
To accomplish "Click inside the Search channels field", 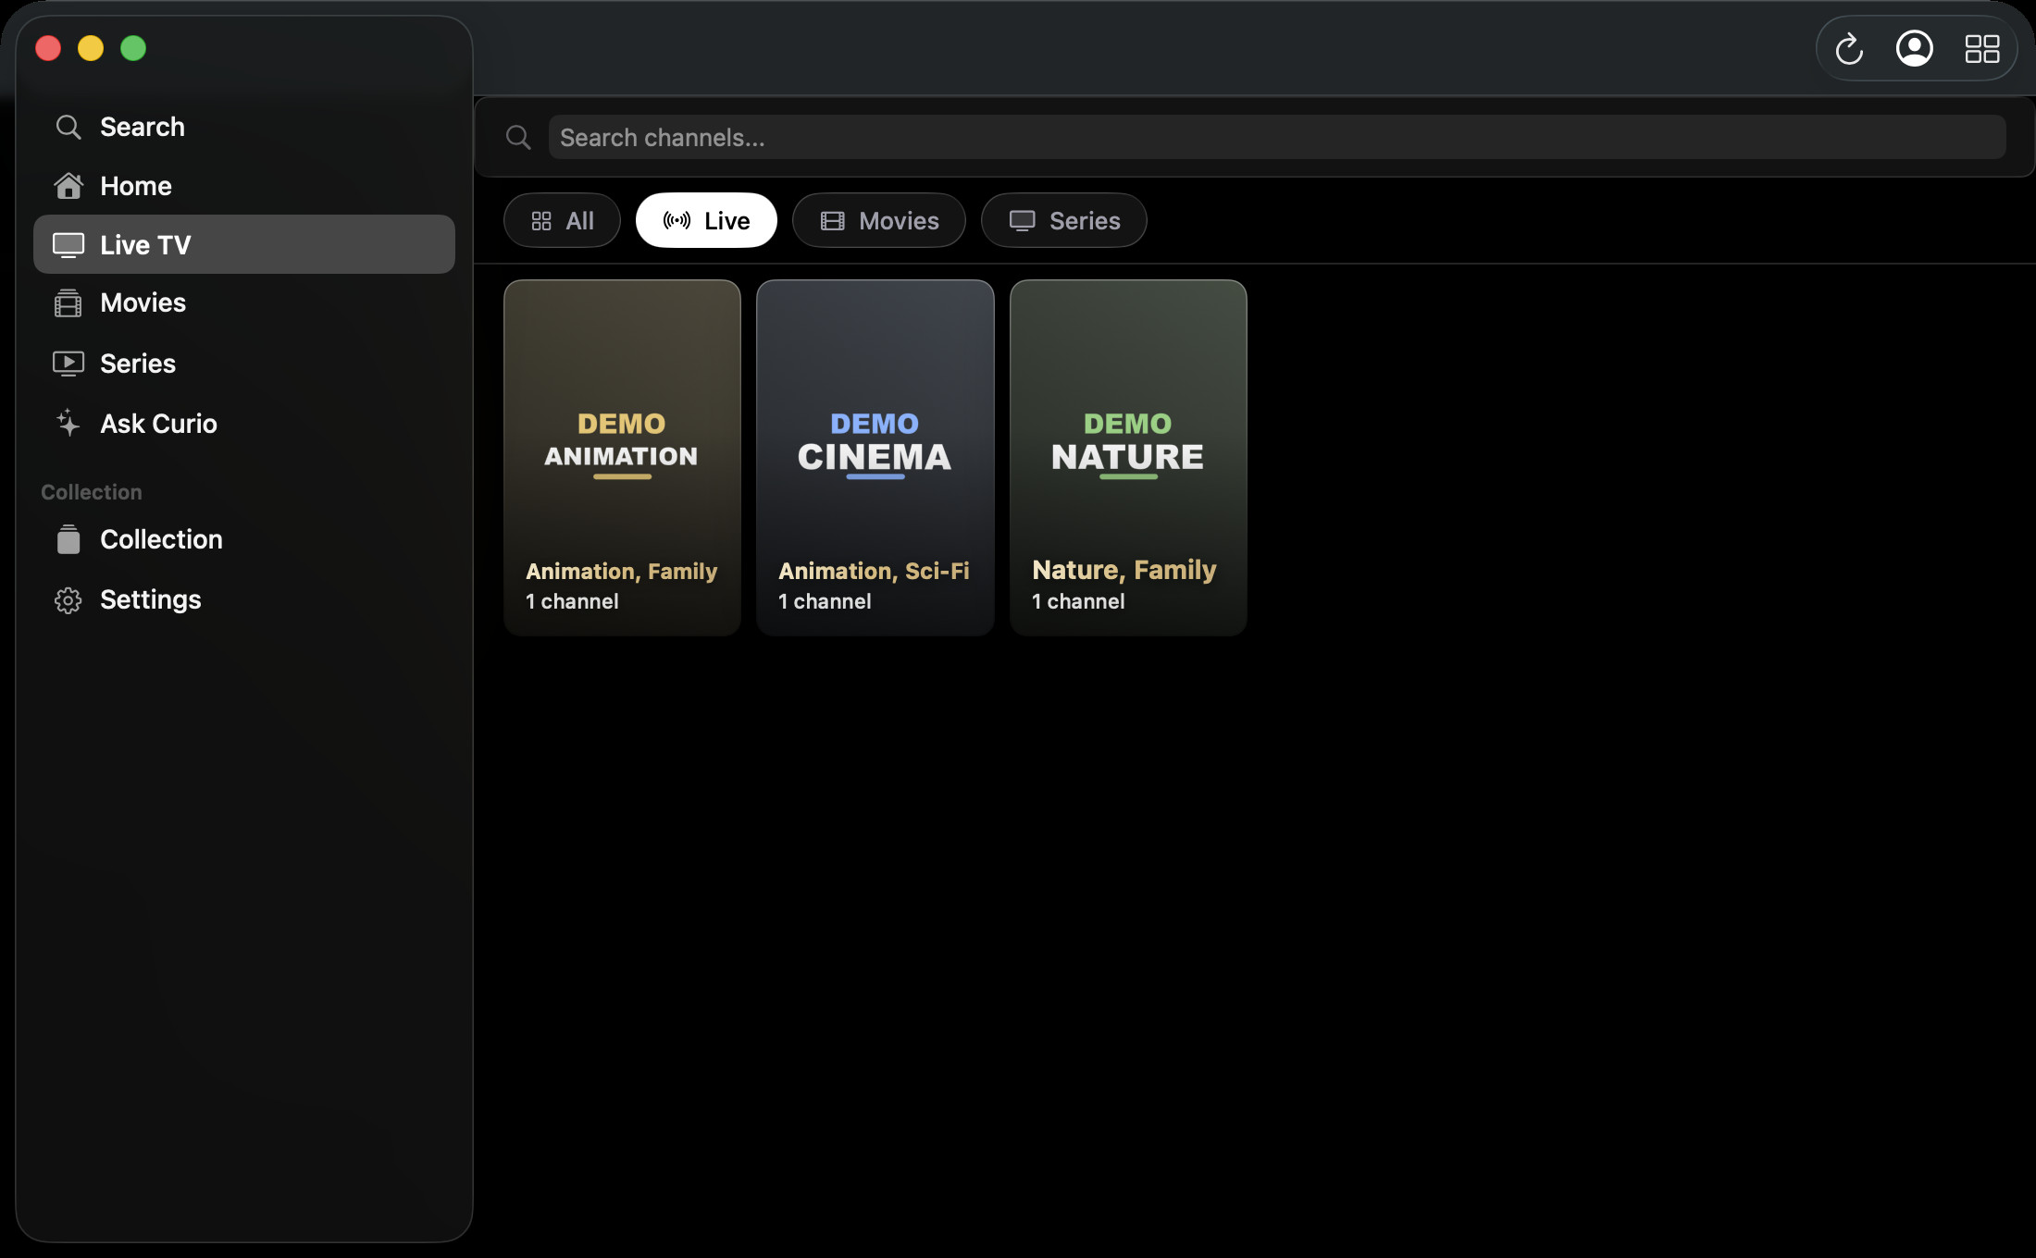I will pyautogui.click(x=1277, y=137).
